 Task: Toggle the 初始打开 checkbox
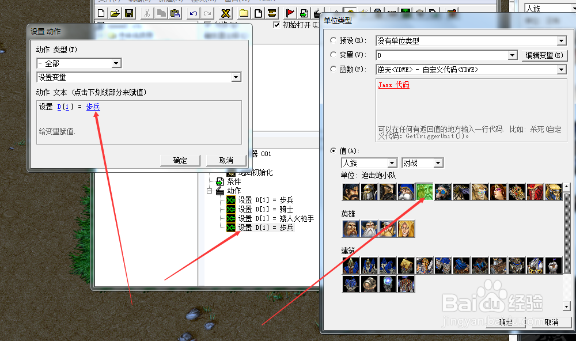(x=276, y=25)
